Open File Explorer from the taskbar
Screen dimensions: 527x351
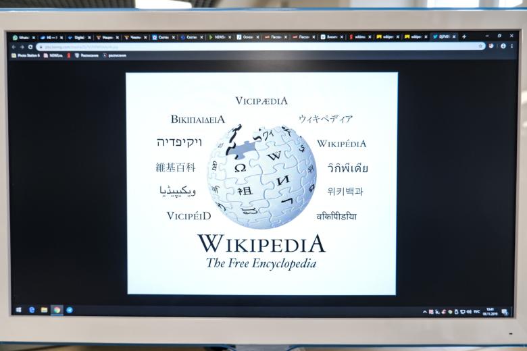[44, 310]
